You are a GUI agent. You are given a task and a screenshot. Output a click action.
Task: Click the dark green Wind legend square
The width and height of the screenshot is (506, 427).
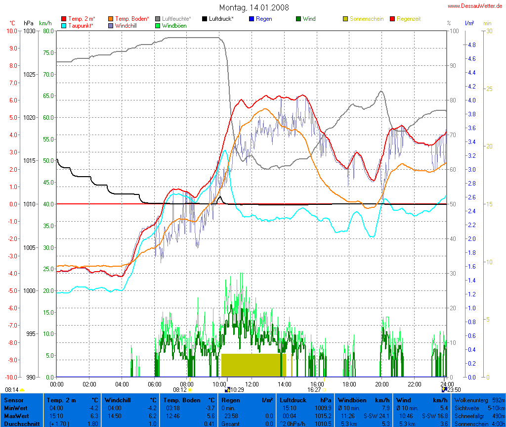(x=298, y=19)
